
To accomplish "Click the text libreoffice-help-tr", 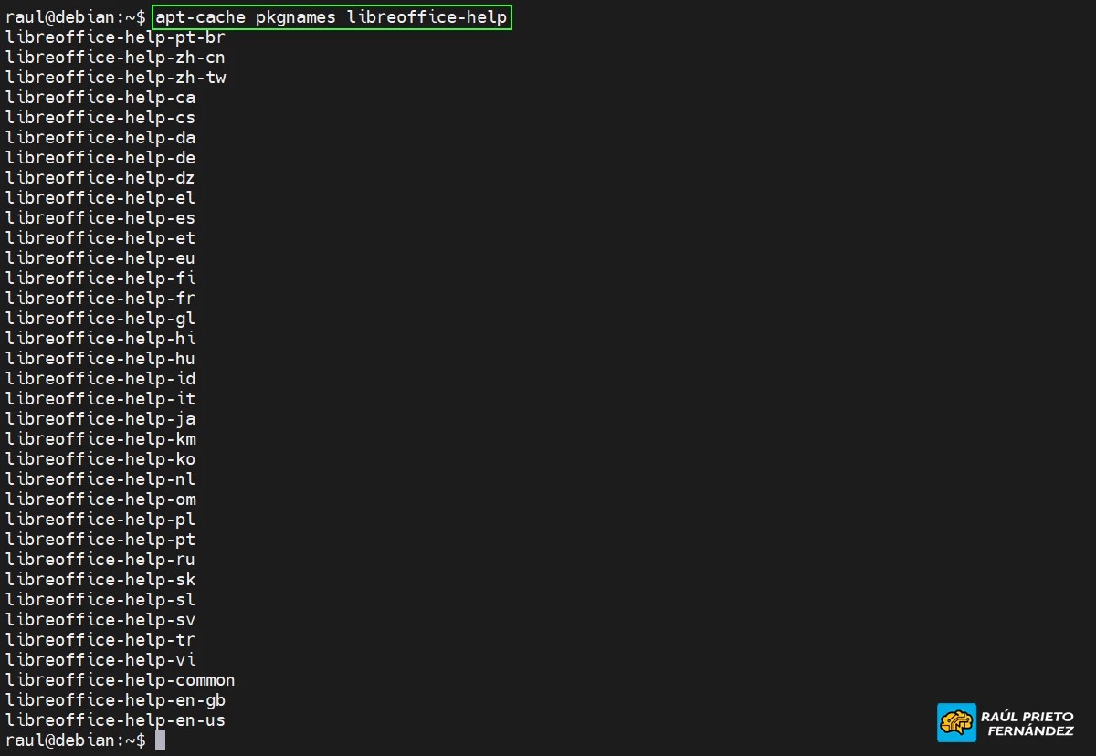I will pos(100,640).
